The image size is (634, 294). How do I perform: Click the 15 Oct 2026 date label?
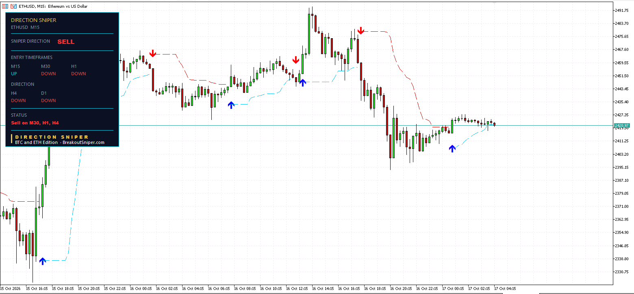[11, 288]
